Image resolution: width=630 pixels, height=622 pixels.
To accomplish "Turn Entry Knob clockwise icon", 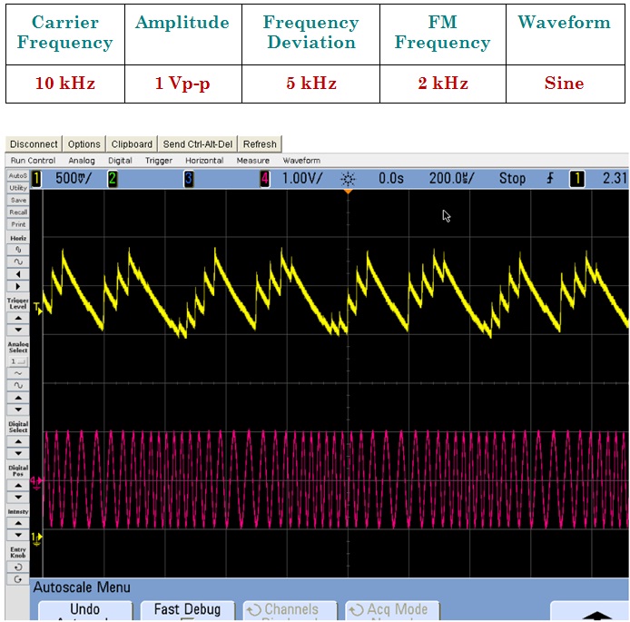I will (x=17, y=579).
